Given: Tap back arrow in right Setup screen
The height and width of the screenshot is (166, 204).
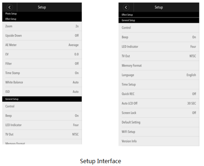Looking at the screenshot, I should click(126, 7).
